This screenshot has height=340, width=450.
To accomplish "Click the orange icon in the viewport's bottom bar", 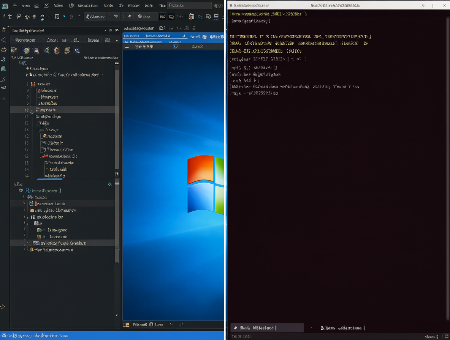I will [x=126, y=324].
